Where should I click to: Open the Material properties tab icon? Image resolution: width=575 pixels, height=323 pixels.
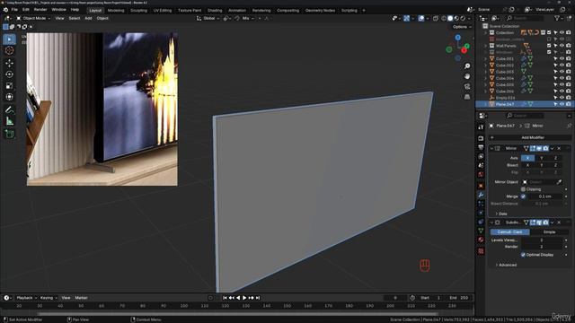pos(481,240)
